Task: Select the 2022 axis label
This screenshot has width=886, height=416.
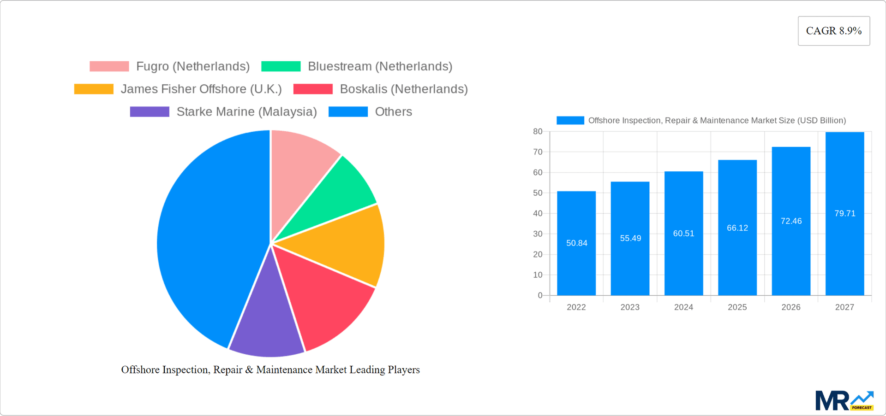Action: point(576,307)
